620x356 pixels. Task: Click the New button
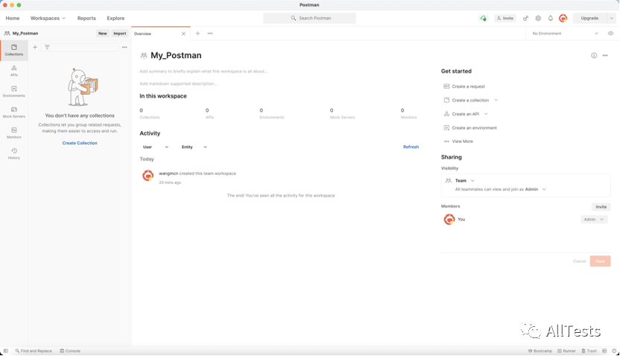(x=102, y=34)
